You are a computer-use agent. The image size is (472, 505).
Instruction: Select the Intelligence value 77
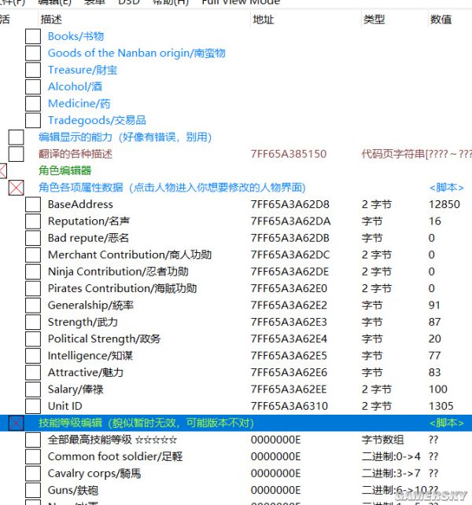tap(435, 356)
